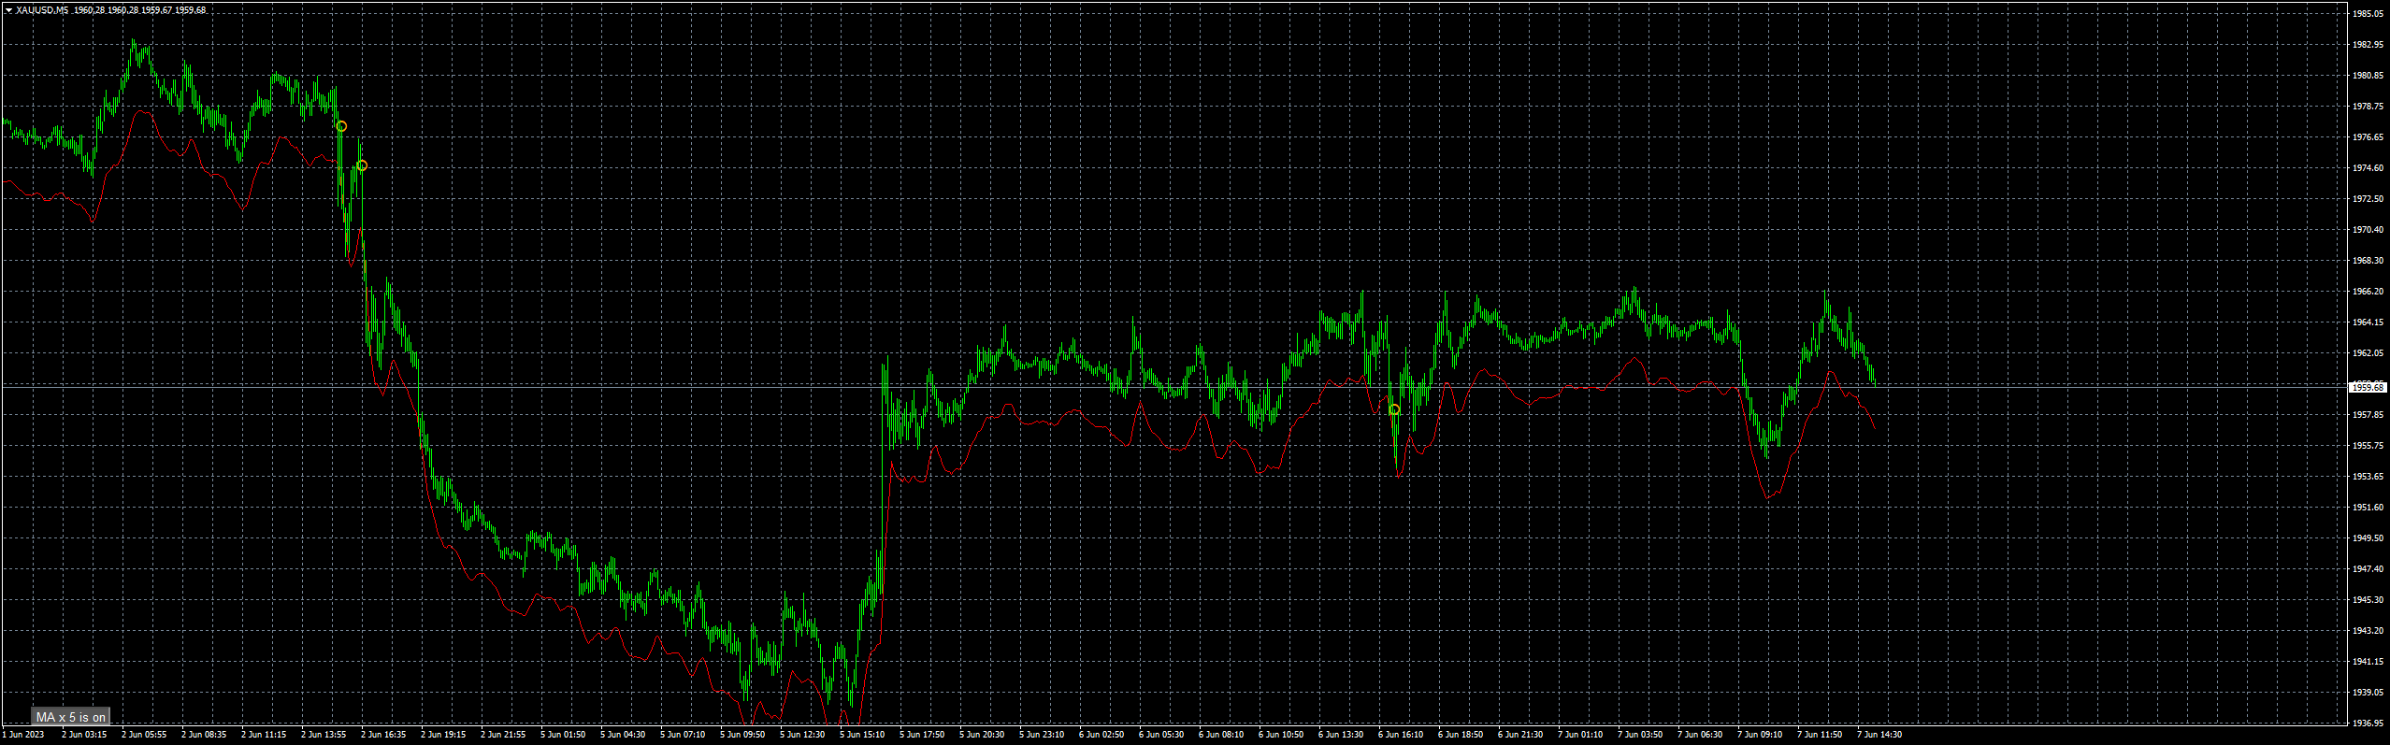
Task: Click the '5 Jun 17:50' time label
Action: pyautogui.click(x=922, y=735)
